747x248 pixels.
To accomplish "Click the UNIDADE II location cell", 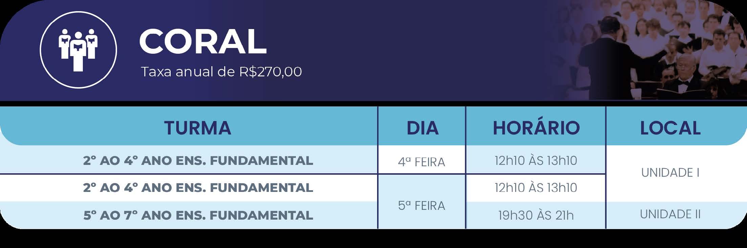I will [x=670, y=214].
